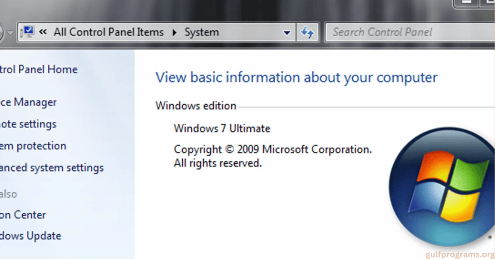Open System protection settings
This screenshot has width=495, height=259.
coord(33,146)
